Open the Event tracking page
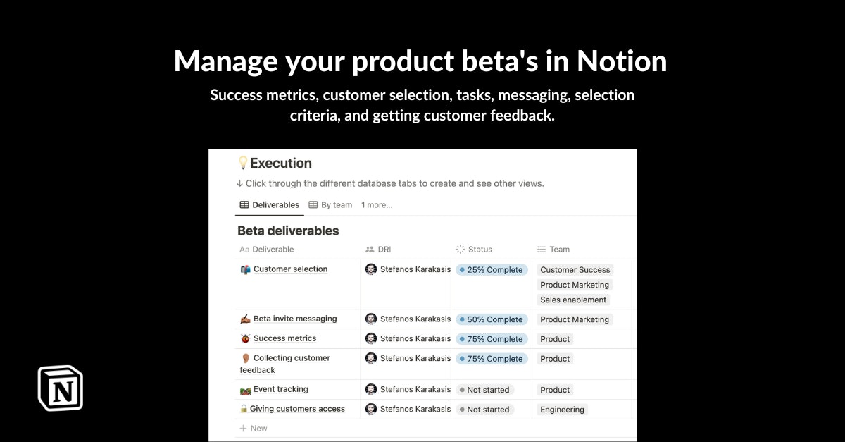Screen dimensions: 845x442 (281, 389)
